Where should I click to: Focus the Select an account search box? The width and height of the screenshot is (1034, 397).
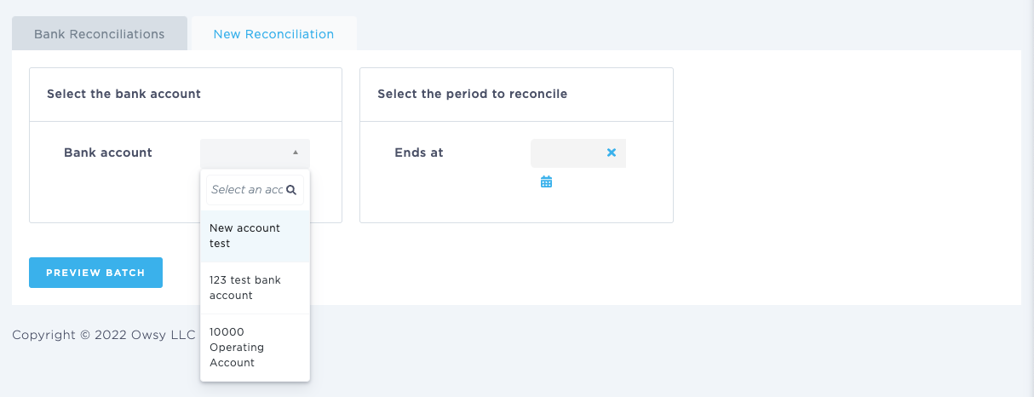pyautogui.click(x=246, y=190)
